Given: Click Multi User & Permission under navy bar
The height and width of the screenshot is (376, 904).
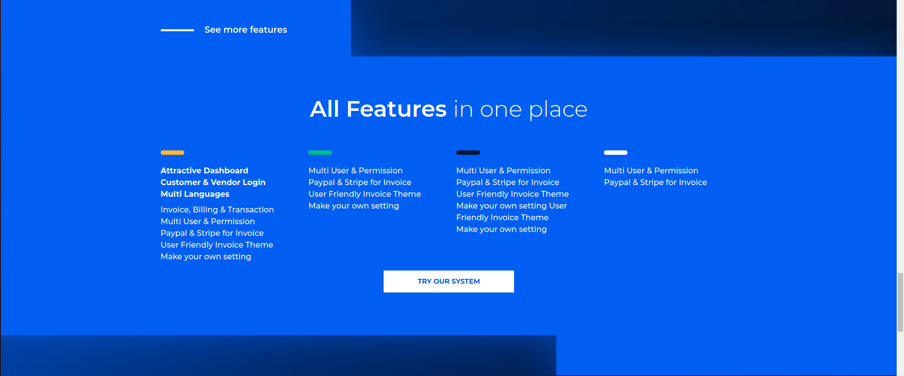Looking at the screenshot, I should click(503, 170).
